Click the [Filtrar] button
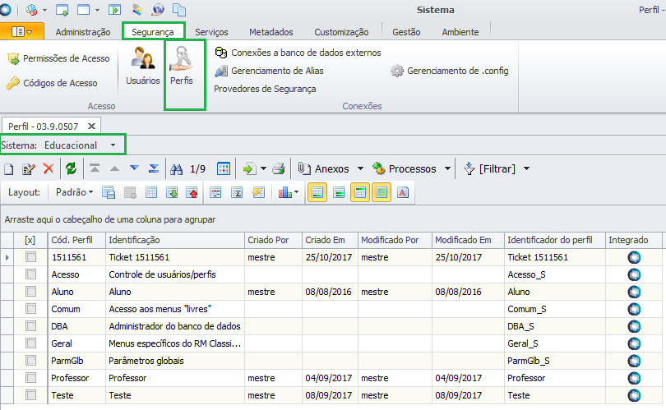Viewport: 666px width, 410px height. pos(489,169)
